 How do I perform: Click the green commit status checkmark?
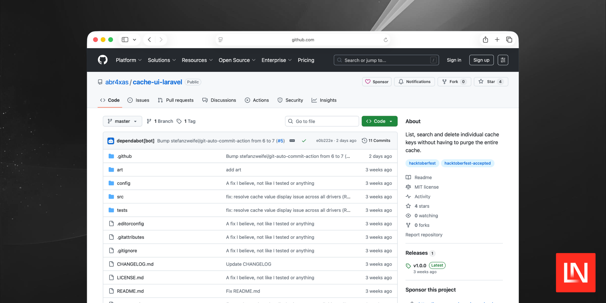(x=304, y=141)
